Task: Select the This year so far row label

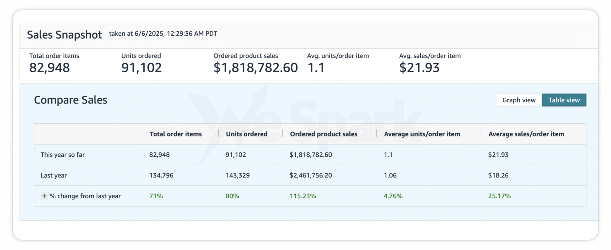Action: [x=63, y=155]
